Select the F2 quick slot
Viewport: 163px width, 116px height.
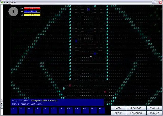click(x=22, y=110)
